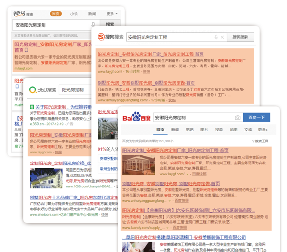This screenshot has height=252, width=287.
Task: Switch to the 新闻 tab in Baidu
Action: click(175, 130)
